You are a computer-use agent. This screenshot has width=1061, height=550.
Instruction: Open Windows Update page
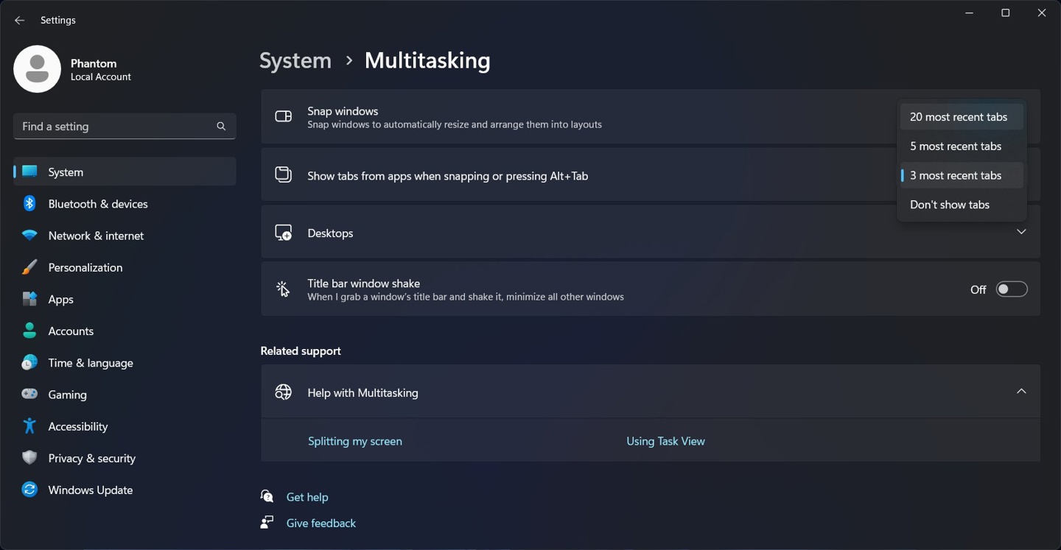(90, 490)
